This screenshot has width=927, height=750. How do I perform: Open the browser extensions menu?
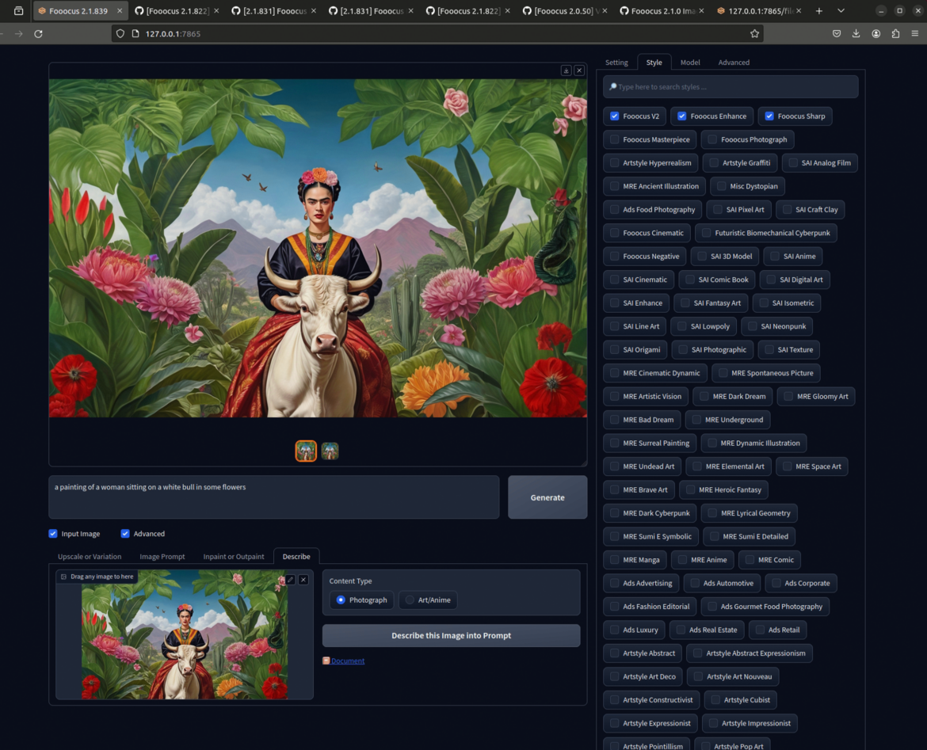point(895,34)
